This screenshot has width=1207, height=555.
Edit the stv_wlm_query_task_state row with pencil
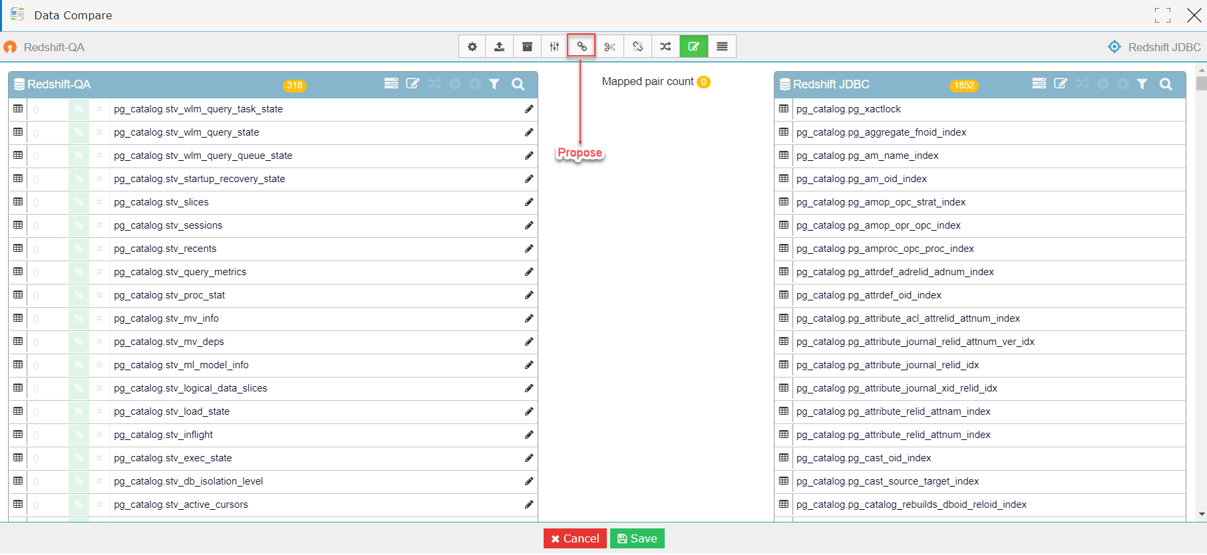pos(529,109)
